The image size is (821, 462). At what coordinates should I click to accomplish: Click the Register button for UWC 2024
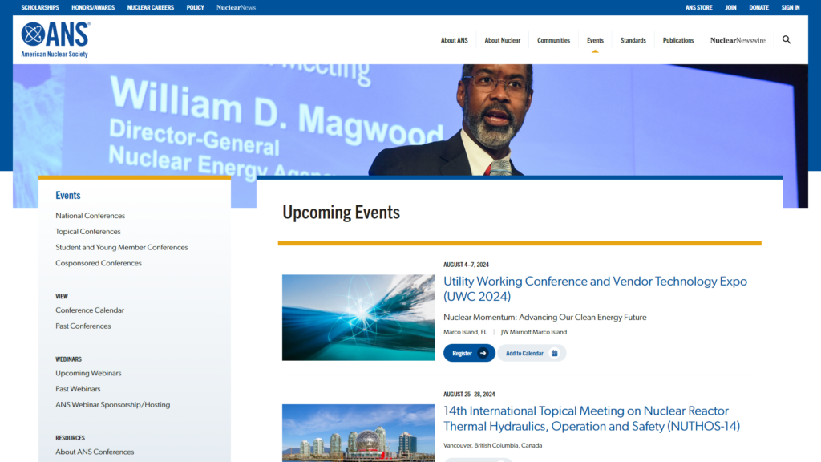pos(469,353)
